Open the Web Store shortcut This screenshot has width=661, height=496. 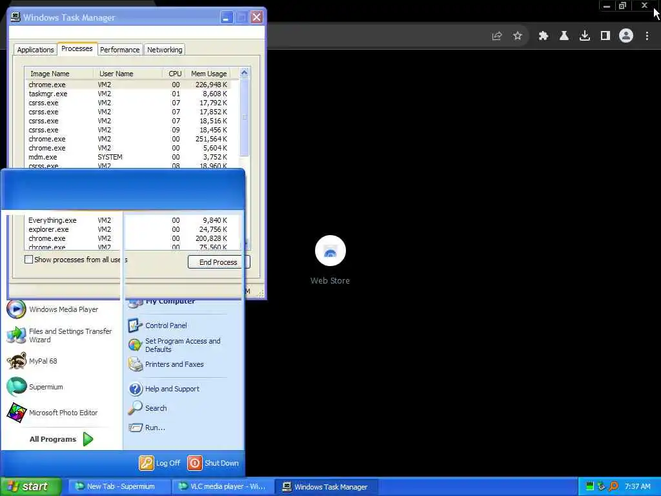330,260
